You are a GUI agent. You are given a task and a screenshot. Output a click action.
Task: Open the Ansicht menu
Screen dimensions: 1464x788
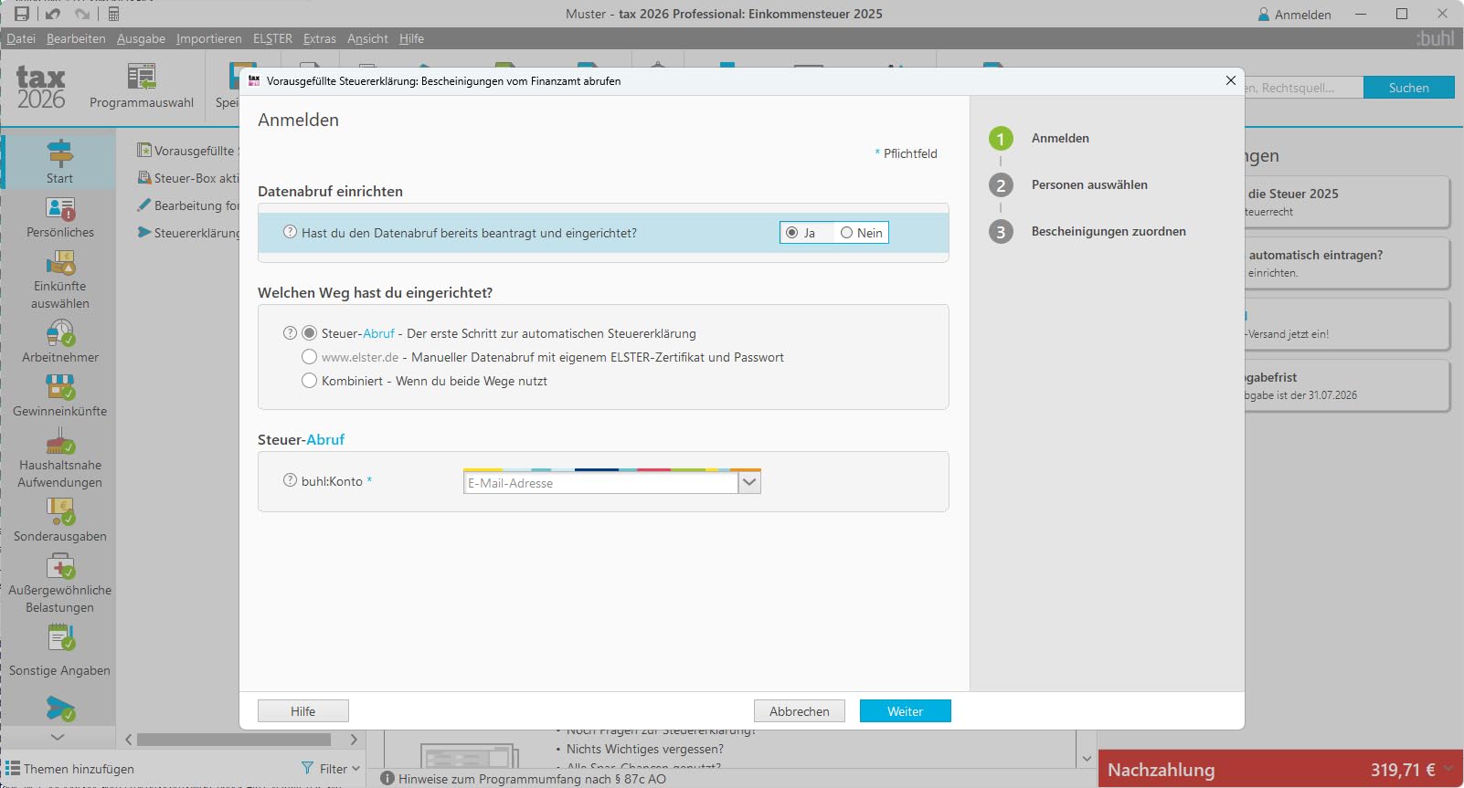pyautogui.click(x=367, y=38)
